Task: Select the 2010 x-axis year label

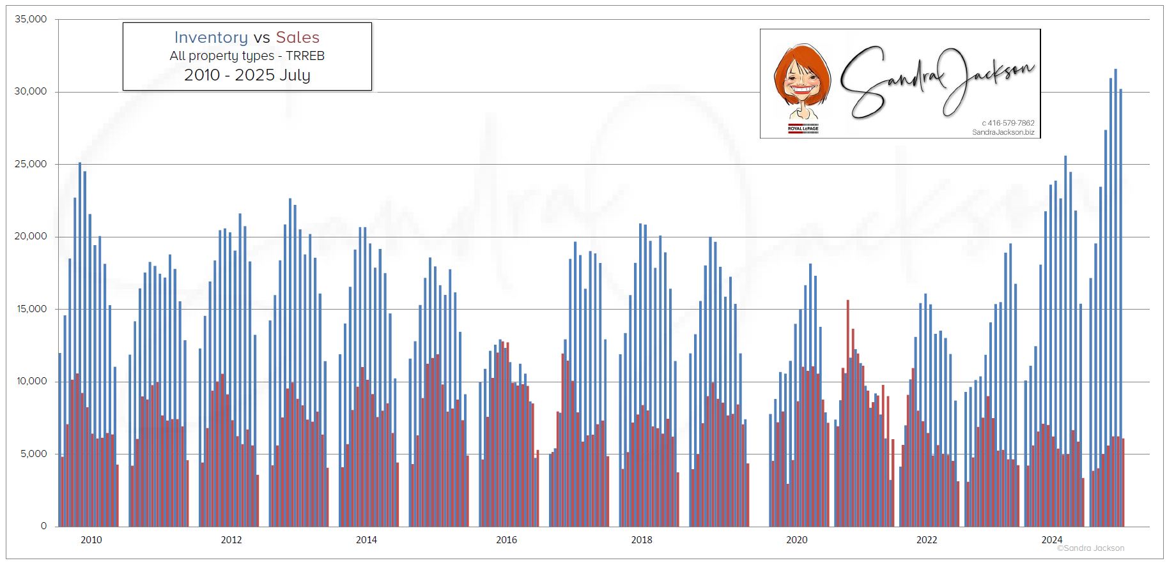Action: 91,540
